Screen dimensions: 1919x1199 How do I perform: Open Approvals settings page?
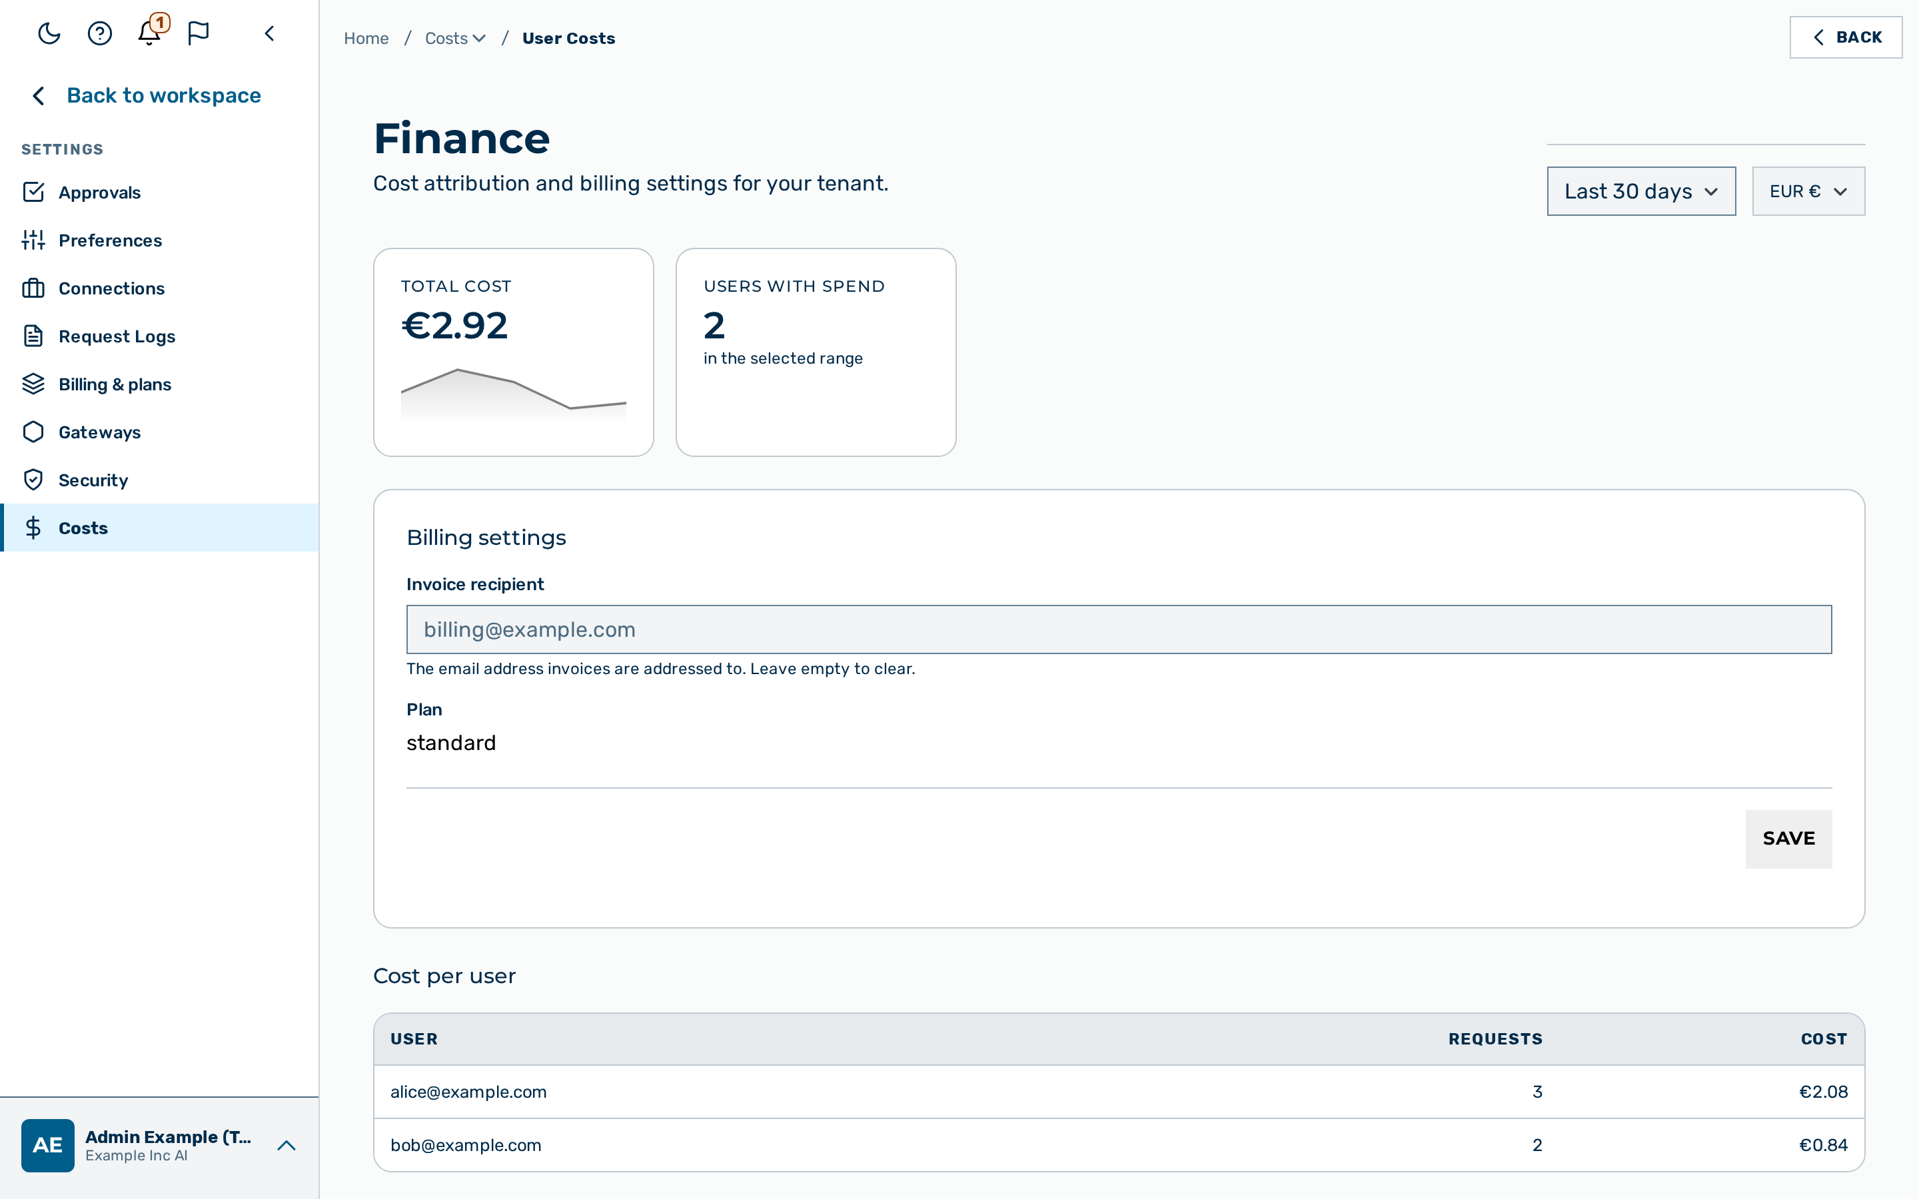159,192
